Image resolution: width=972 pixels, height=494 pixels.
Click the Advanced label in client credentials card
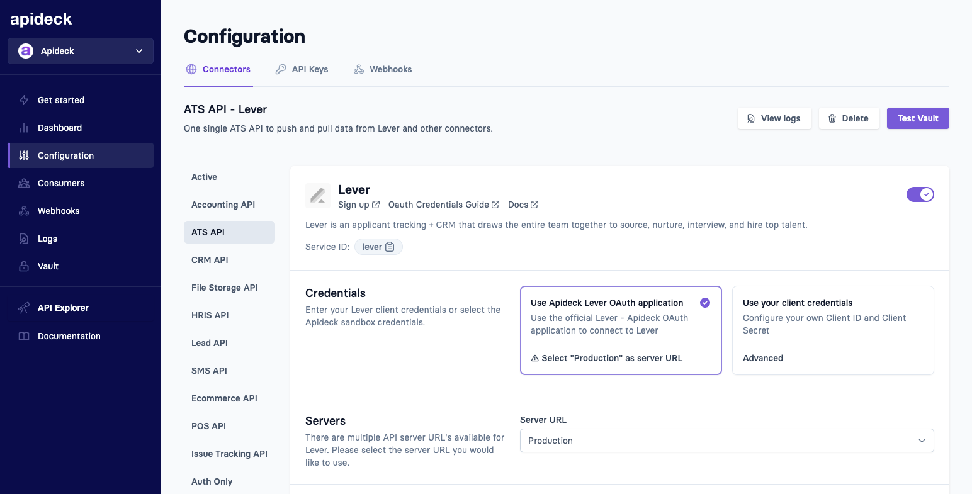[x=763, y=358]
